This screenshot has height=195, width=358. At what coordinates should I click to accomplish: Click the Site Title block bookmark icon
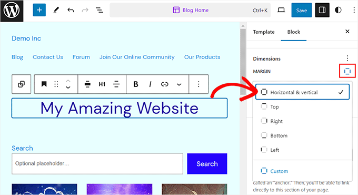(x=44, y=84)
